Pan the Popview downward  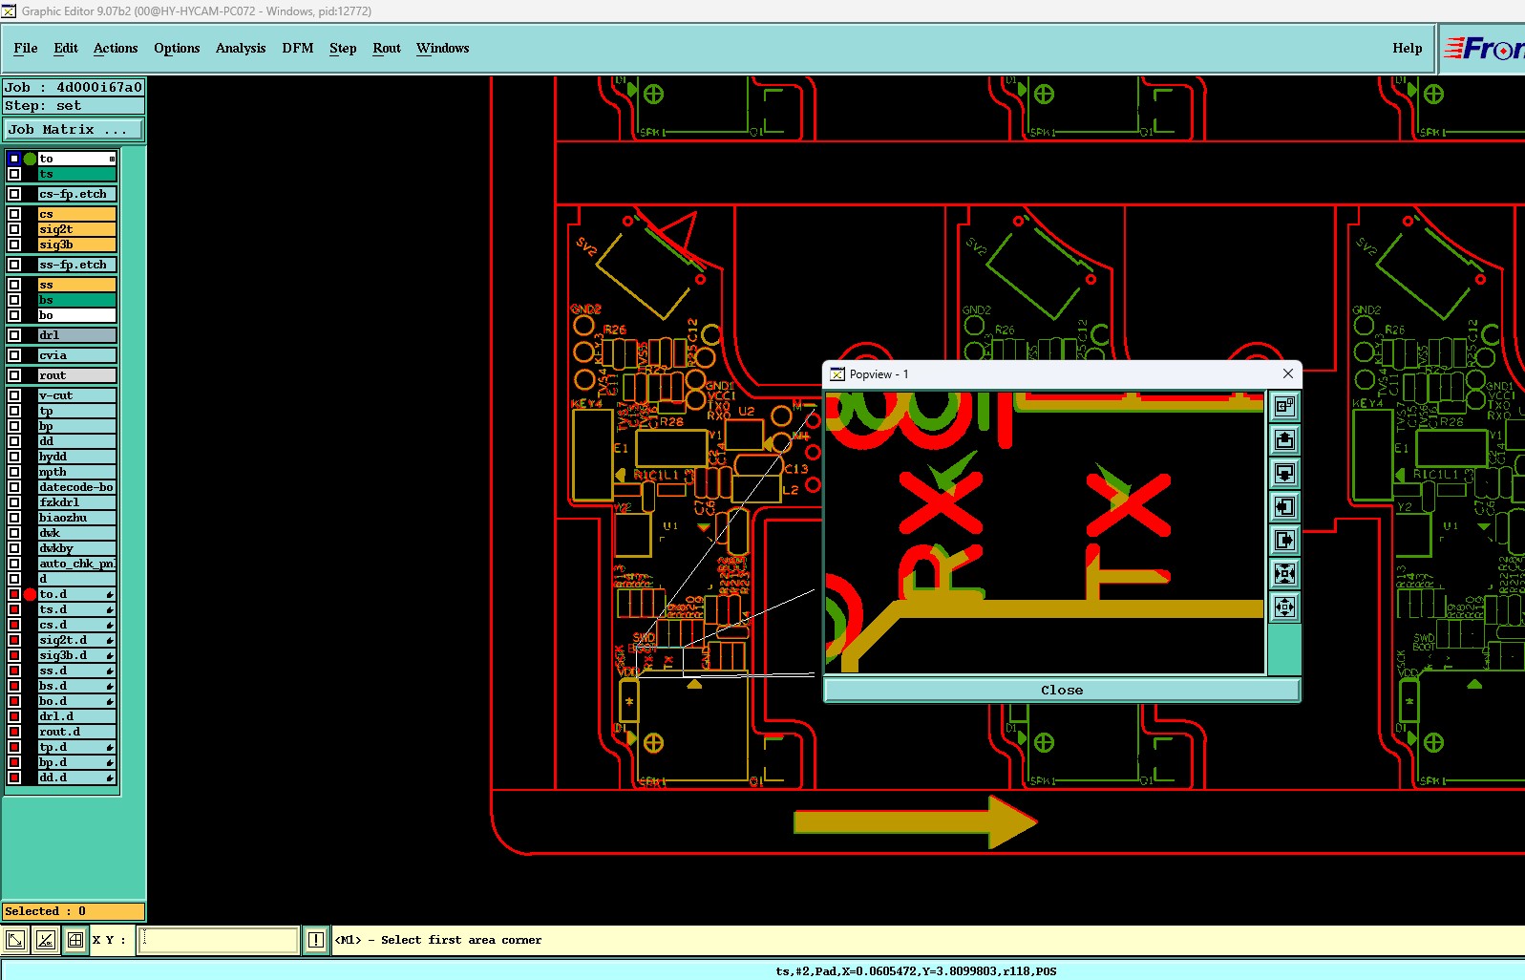pyautogui.click(x=1284, y=474)
